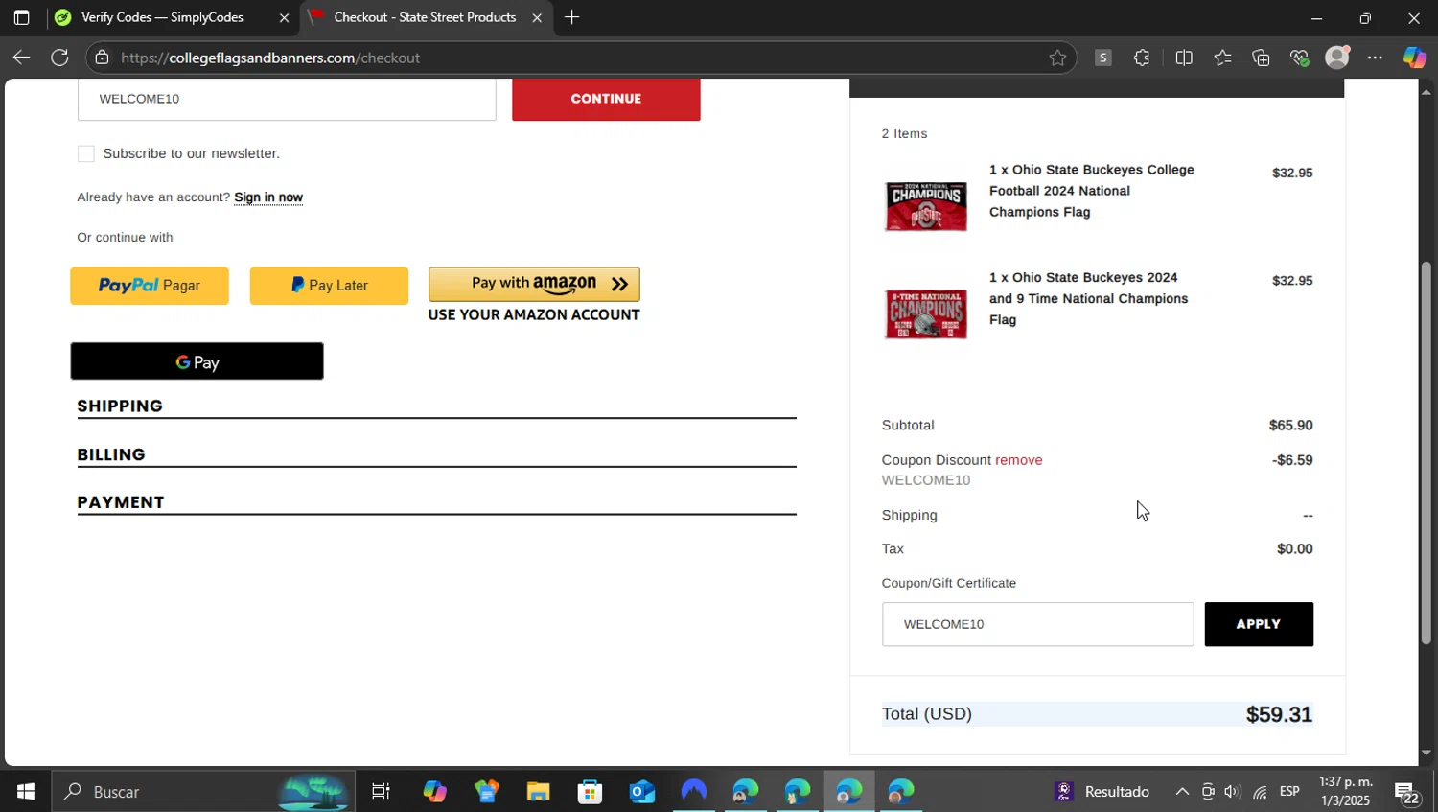Open clock and calendar 1:37 p. m.
Viewport: 1438px width, 812px height.
pyautogui.click(x=1346, y=792)
